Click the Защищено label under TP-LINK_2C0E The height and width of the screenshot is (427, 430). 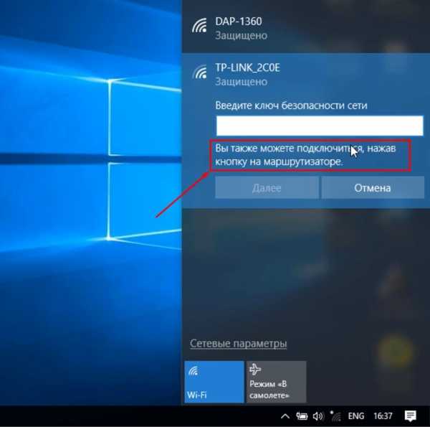pos(241,82)
